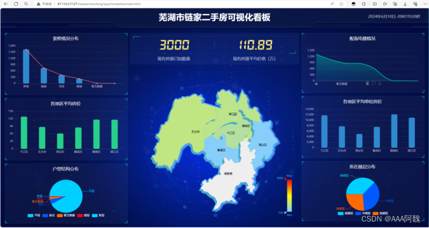
Task: Click the map's vertical color gradient bar
Action: click(x=289, y=196)
